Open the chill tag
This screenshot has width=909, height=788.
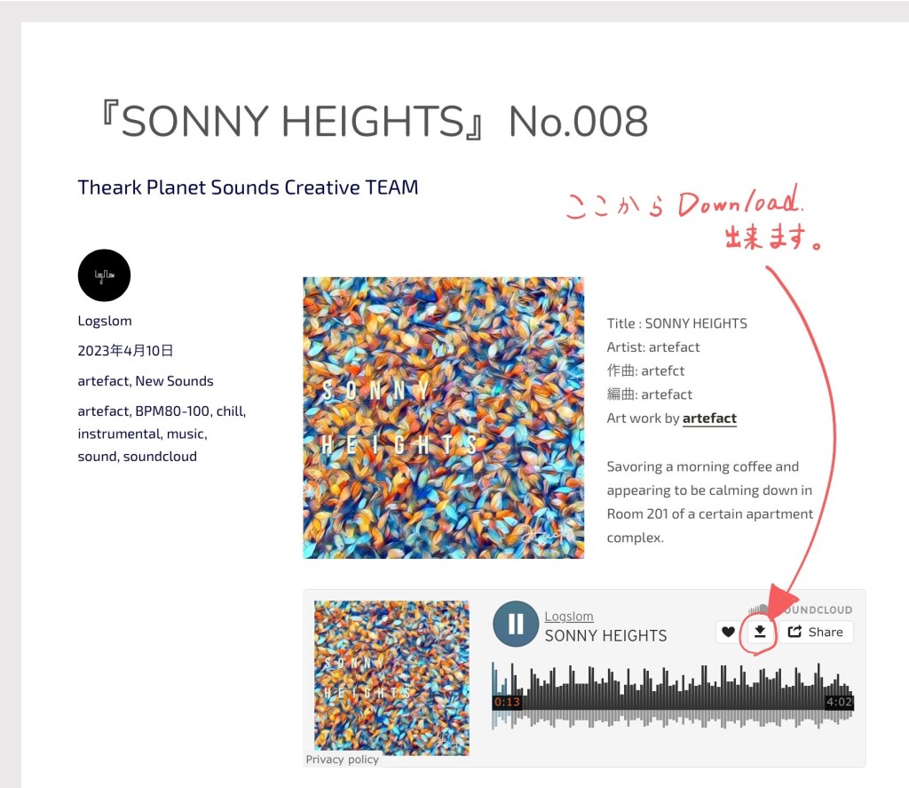[229, 411]
